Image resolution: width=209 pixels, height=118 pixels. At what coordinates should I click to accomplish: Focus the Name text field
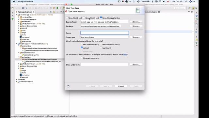[104, 33]
